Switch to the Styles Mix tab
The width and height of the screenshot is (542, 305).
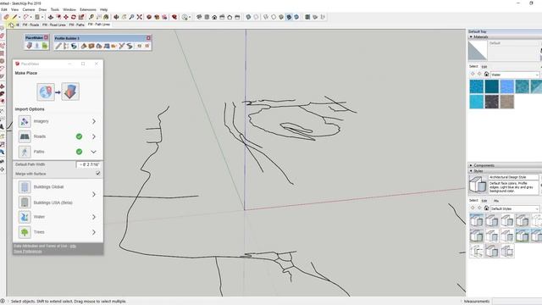coord(496,201)
